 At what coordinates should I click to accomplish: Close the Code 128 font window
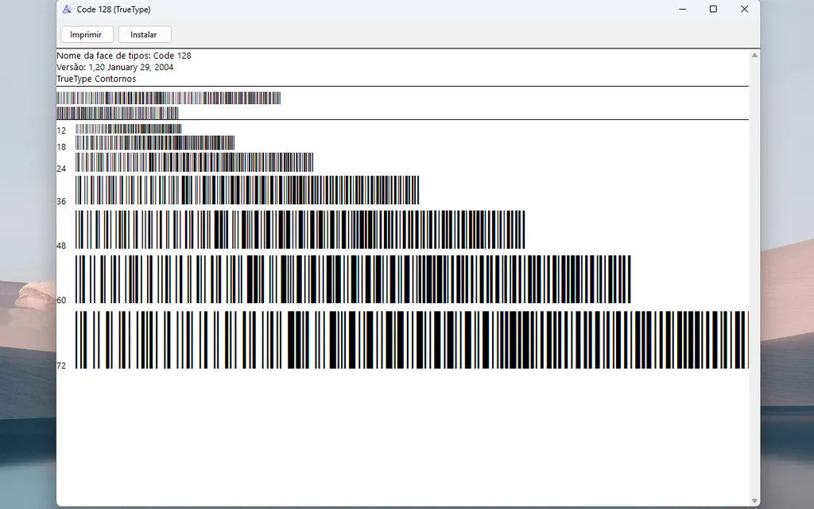(744, 9)
